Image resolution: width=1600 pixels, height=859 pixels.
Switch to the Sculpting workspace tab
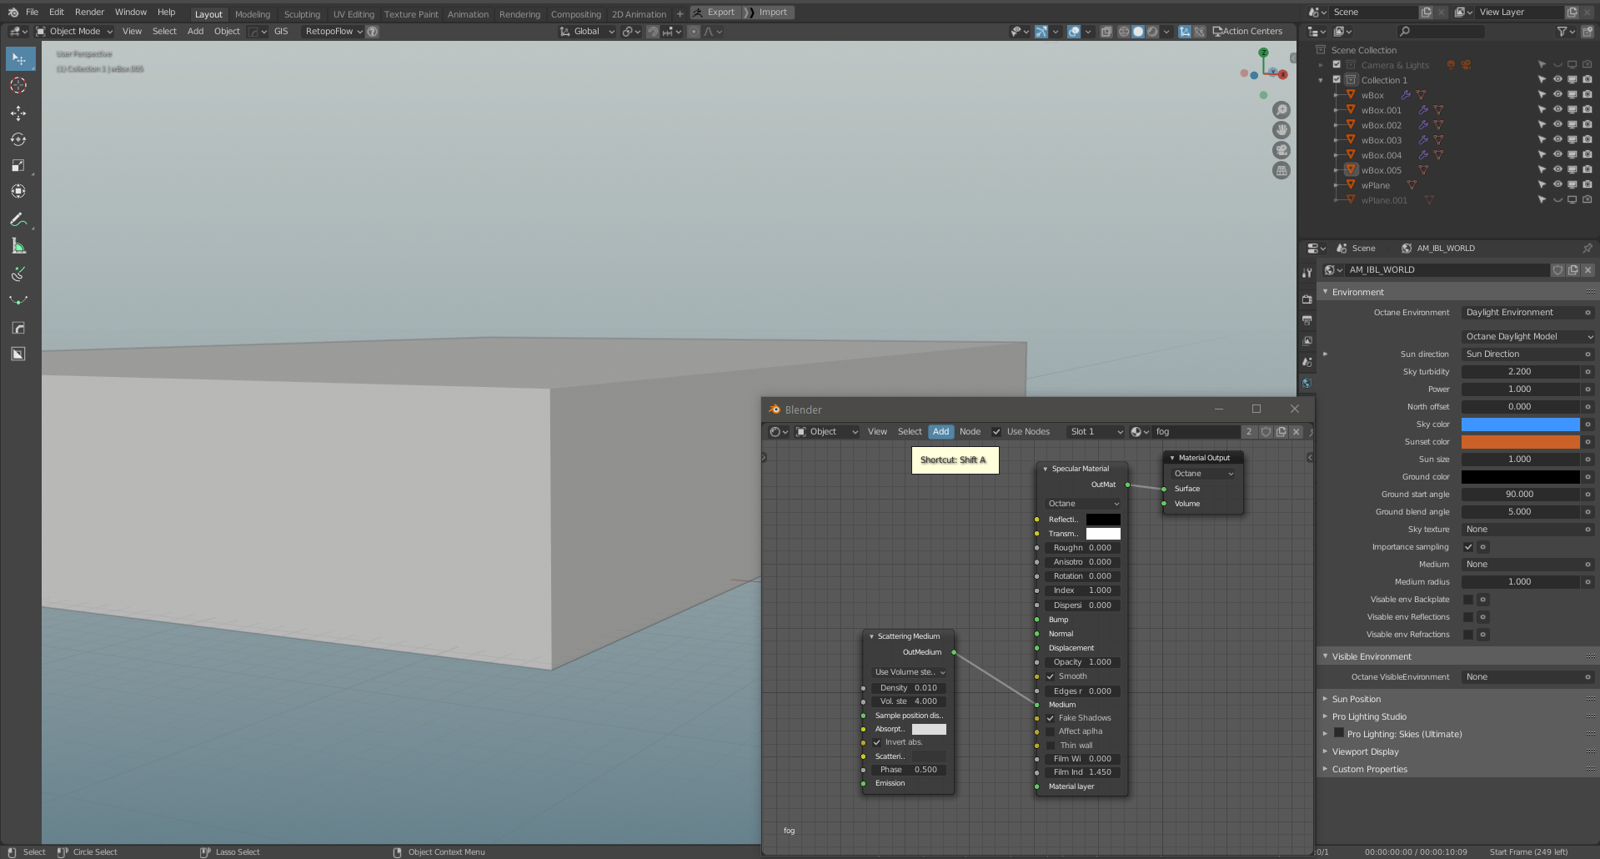[302, 14]
